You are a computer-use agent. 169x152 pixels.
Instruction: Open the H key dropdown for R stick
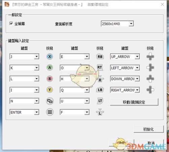tap(74, 79)
